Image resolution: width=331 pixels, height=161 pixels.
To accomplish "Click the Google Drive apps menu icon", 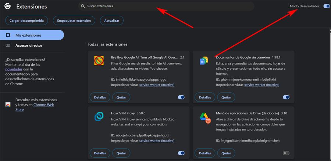I will coord(204,117).
